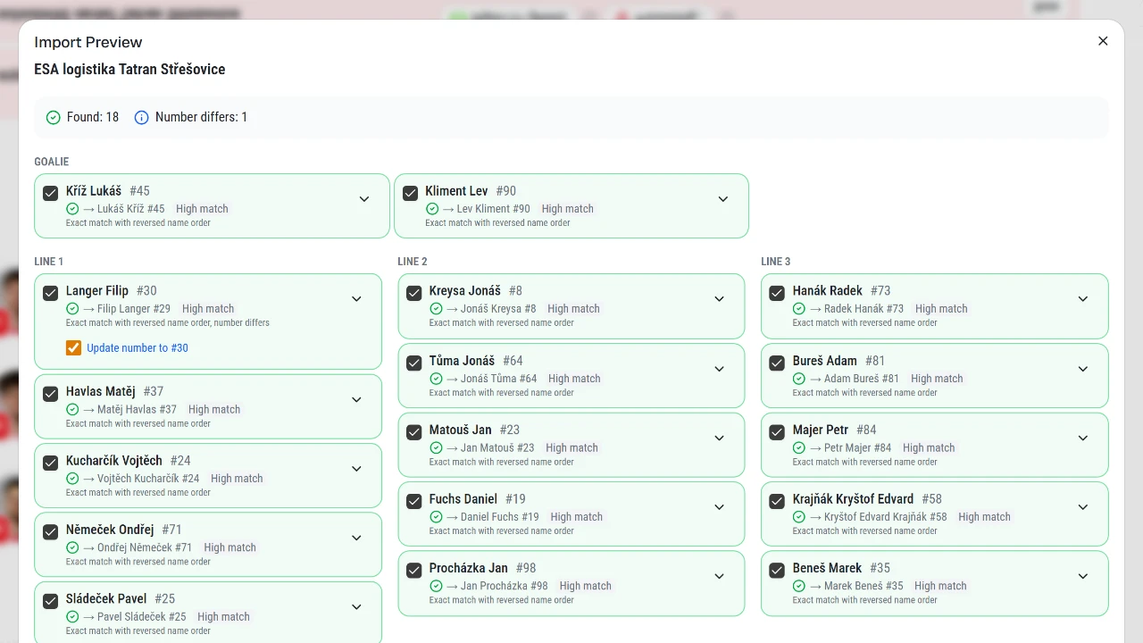Click match status icon under Matouš Jan

[436, 448]
